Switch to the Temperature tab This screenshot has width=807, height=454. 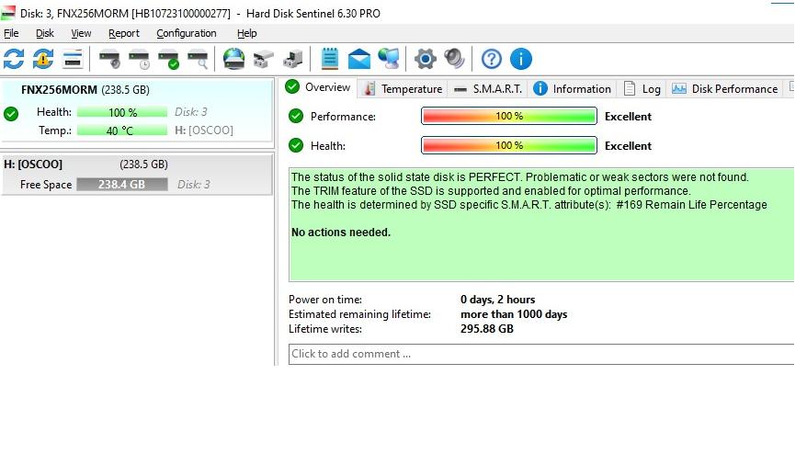(x=403, y=89)
